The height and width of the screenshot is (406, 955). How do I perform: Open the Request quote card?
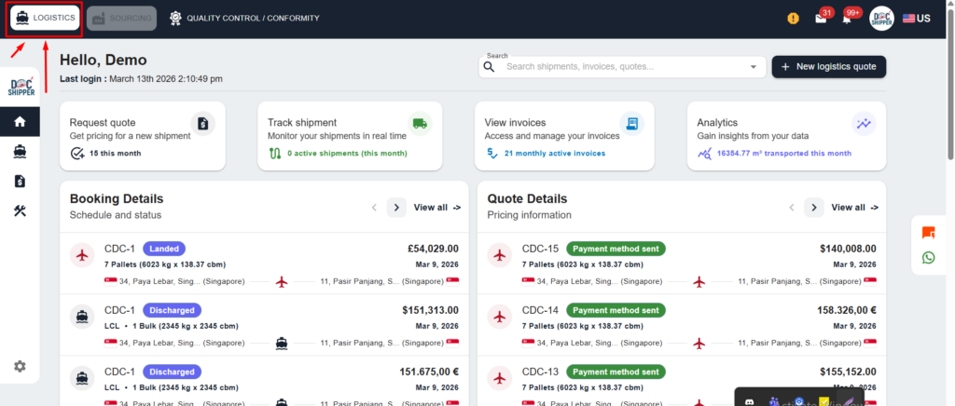(x=143, y=136)
